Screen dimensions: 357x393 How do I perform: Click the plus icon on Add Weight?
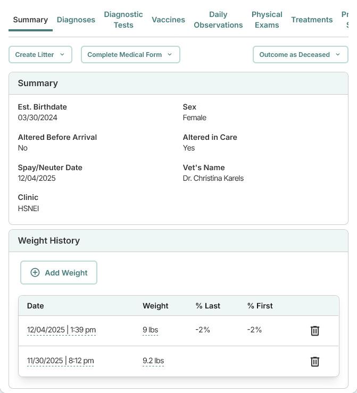pyautogui.click(x=35, y=273)
